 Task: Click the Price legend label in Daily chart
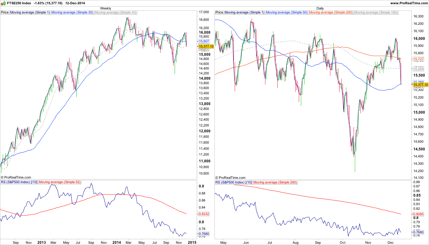pyautogui.click(x=219, y=13)
